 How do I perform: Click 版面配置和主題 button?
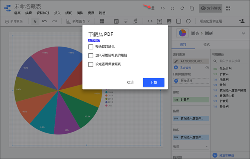pos(212,21)
